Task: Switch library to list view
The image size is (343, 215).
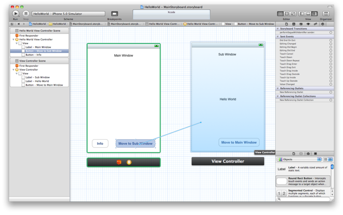Action: pos(330,159)
